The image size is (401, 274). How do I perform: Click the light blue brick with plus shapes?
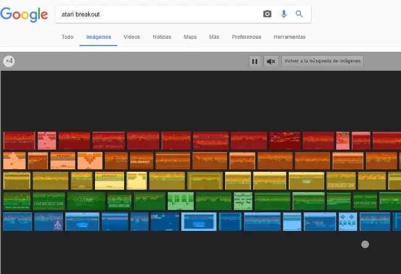coord(347,222)
